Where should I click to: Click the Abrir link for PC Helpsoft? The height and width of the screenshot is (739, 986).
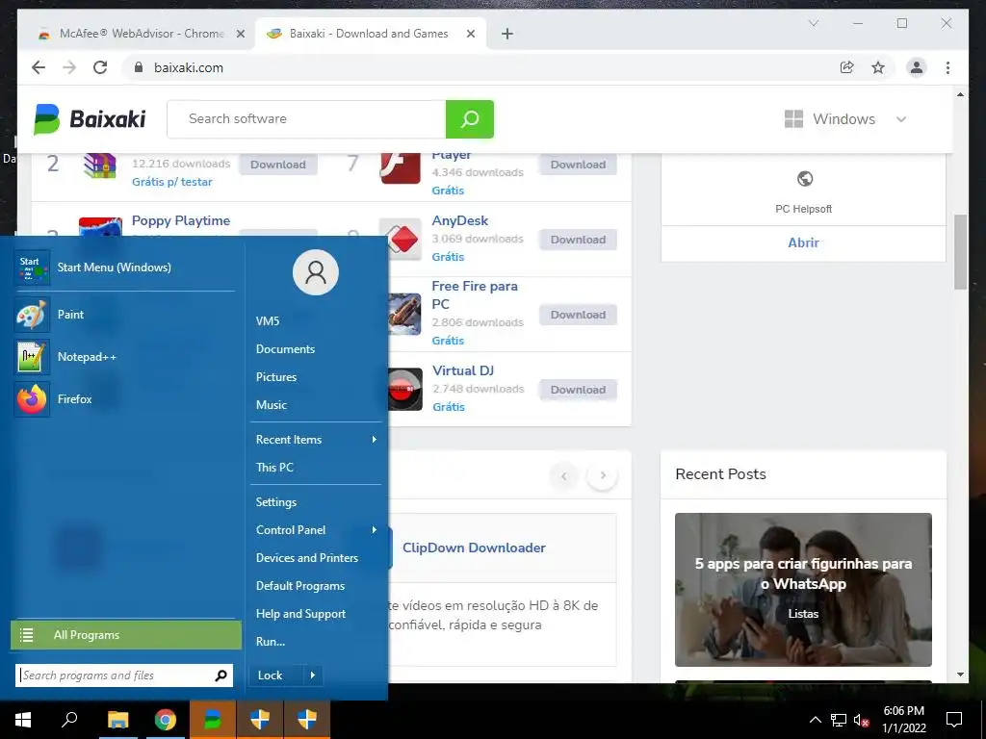point(804,242)
